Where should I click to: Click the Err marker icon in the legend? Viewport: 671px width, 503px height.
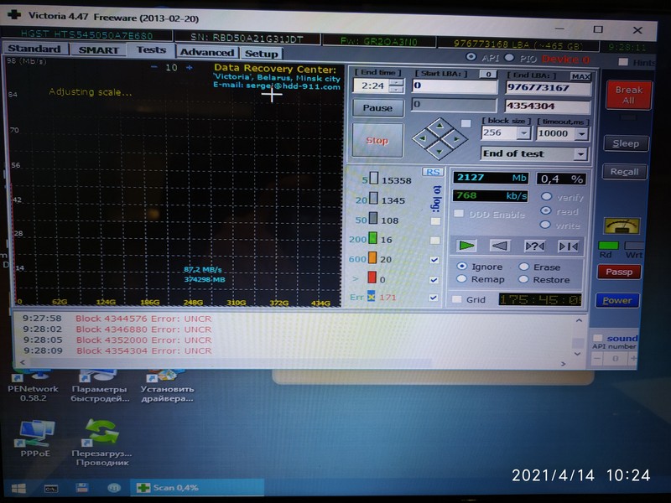click(x=370, y=296)
